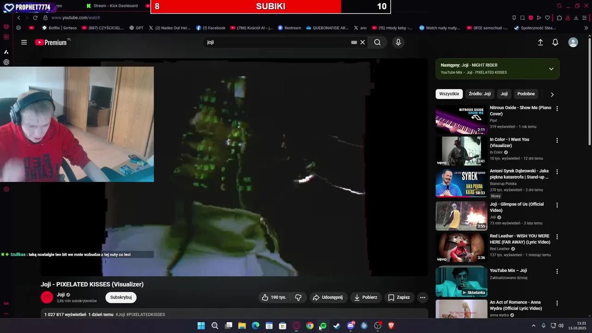Open Brave browser from the taskbar
This screenshot has height=333, width=592.
pos(391,326)
